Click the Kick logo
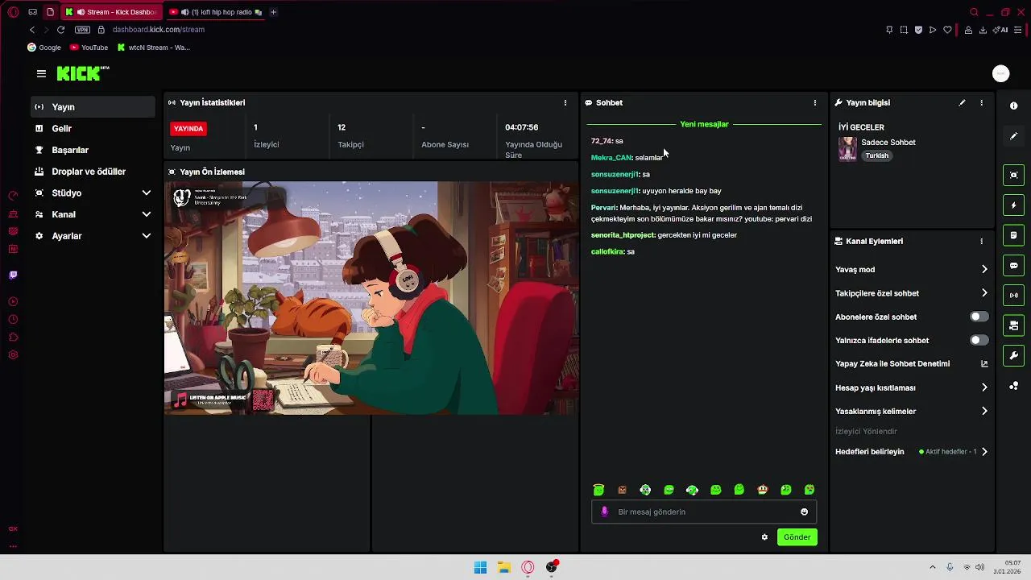The height and width of the screenshot is (580, 1031). point(83,73)
